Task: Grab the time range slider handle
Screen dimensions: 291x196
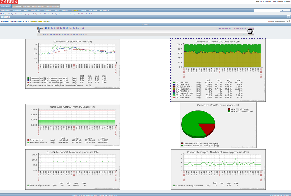Action: pos(250,31)
